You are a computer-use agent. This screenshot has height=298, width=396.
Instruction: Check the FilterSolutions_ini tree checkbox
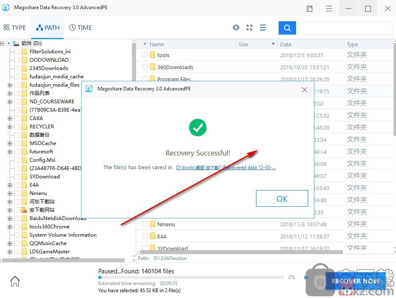click(x=17, y=52)
